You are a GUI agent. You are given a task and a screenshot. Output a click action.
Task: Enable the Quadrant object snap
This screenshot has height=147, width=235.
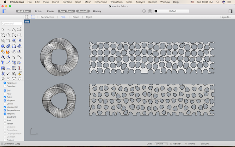pos(5,117)
